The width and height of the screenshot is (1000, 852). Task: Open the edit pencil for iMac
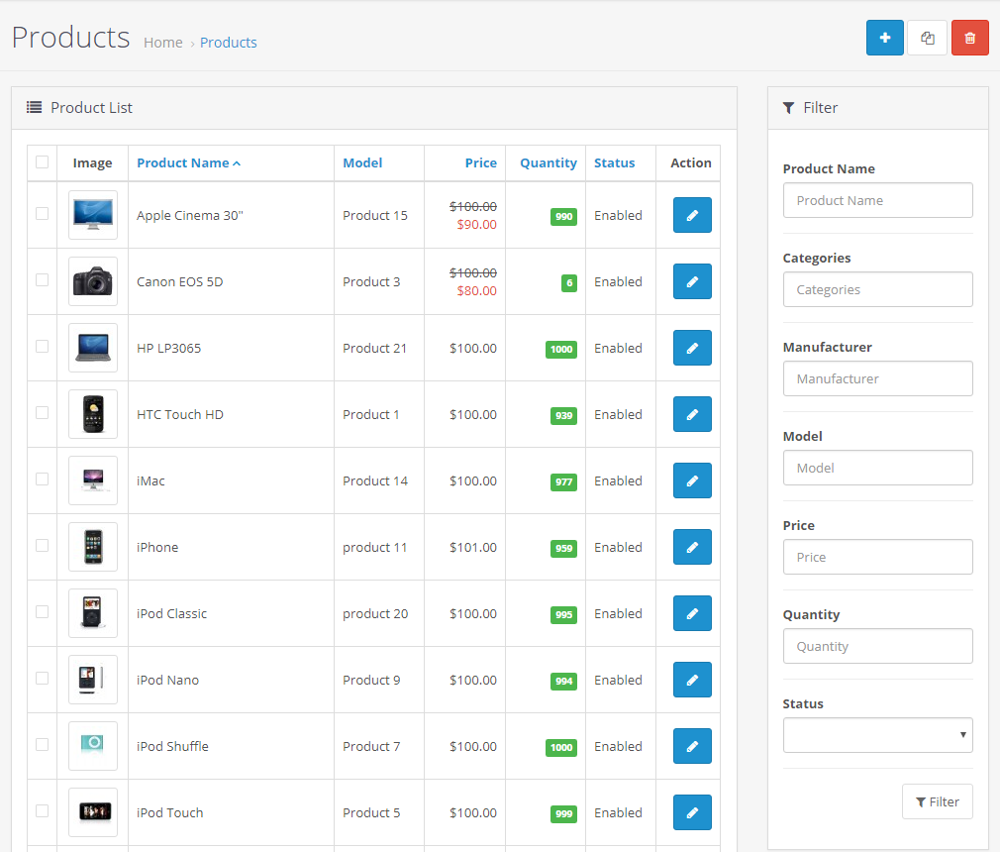[x=692, y=480]
